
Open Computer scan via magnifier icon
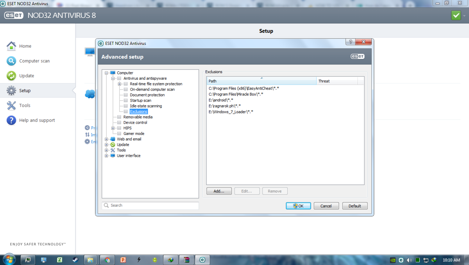pos(11,61)
